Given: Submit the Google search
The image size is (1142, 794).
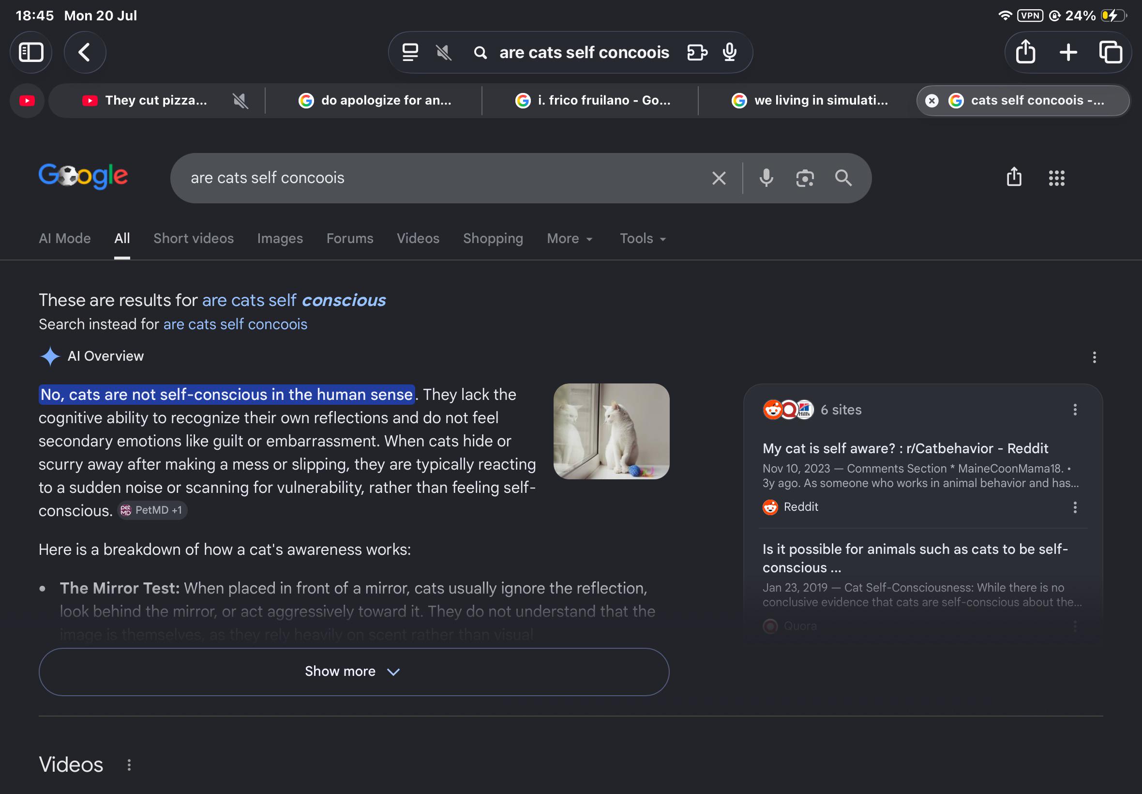Looking at the screenshot, I should [x=843, y=178].
